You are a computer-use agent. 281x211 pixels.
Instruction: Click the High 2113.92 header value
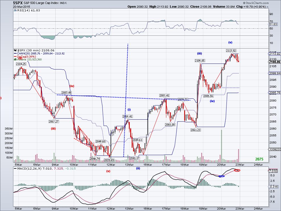click(x=159, y=7)
